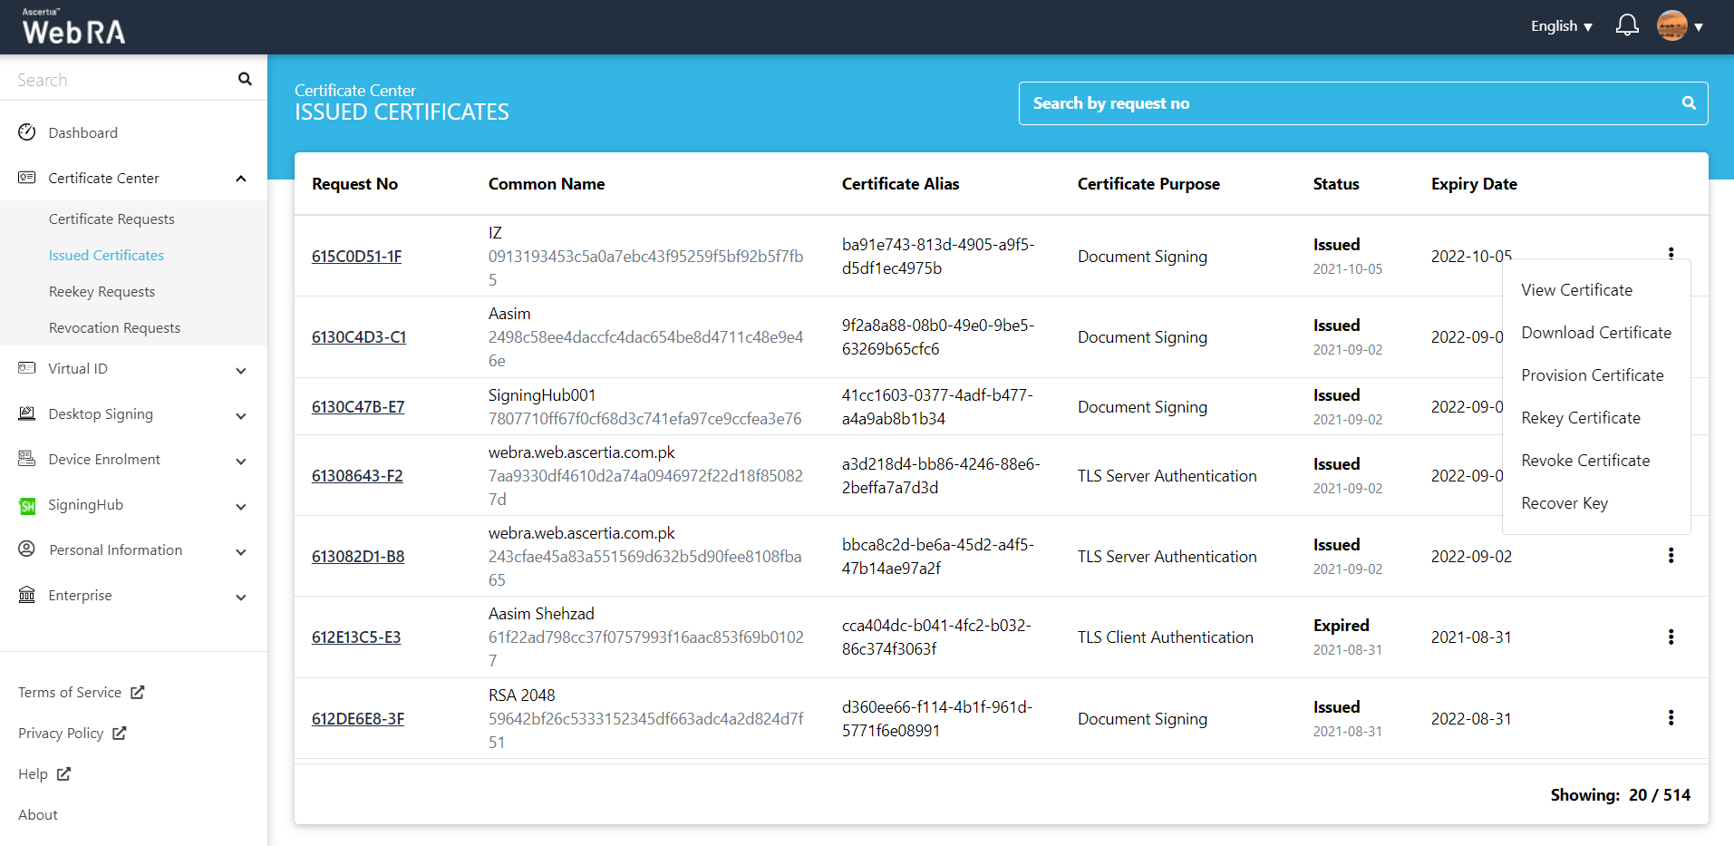Click the notification bell icon
This screenshot has height=846, width=1734.
point(1627,25)
